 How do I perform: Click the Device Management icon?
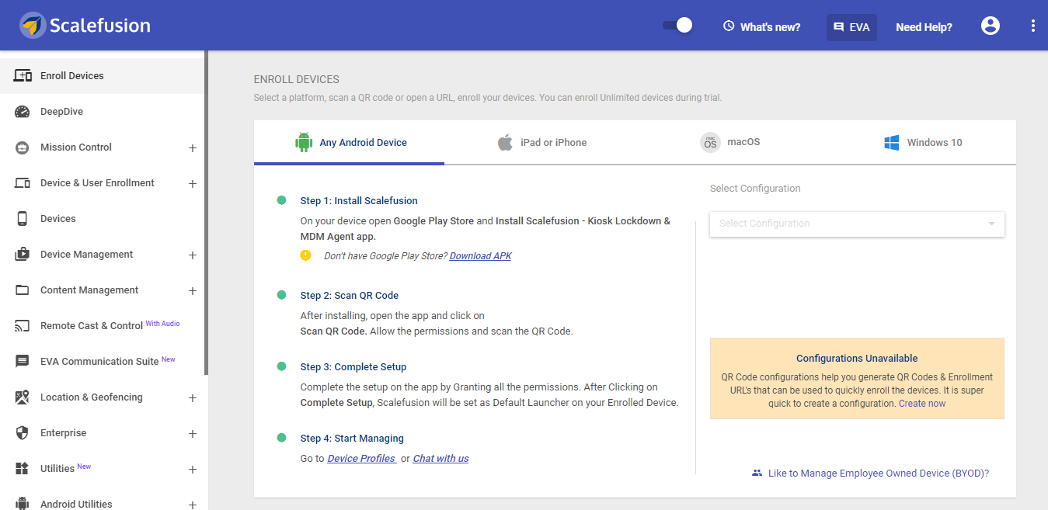pyautogui.click(x=23, y=255)
